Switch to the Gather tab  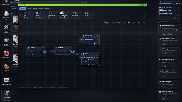click(x=29, y=9)
